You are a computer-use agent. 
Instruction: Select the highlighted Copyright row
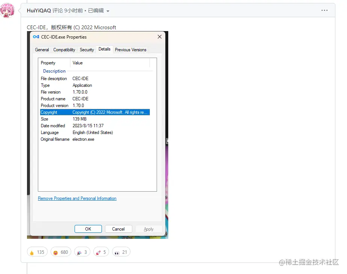95,112
